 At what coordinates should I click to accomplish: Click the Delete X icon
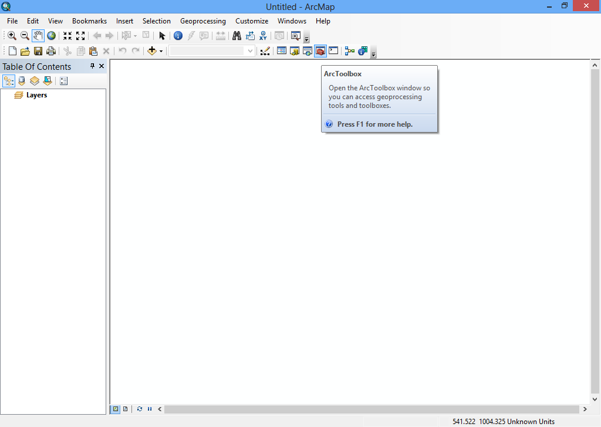click(106, 51)
